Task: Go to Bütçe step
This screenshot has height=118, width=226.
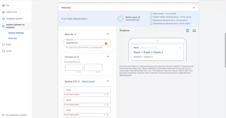Action: pos(9,44)
